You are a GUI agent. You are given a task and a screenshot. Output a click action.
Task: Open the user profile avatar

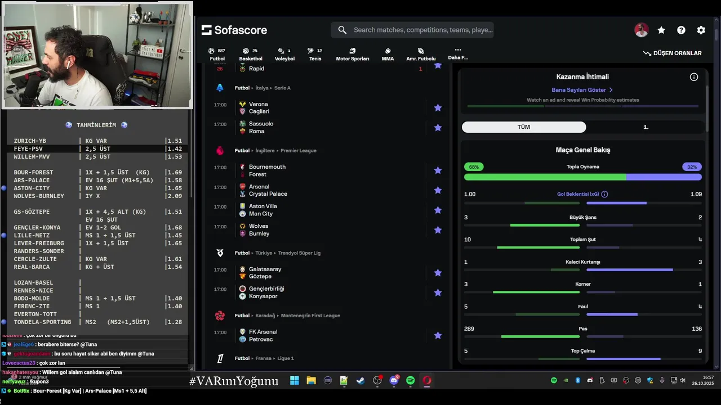pos(641,30)
